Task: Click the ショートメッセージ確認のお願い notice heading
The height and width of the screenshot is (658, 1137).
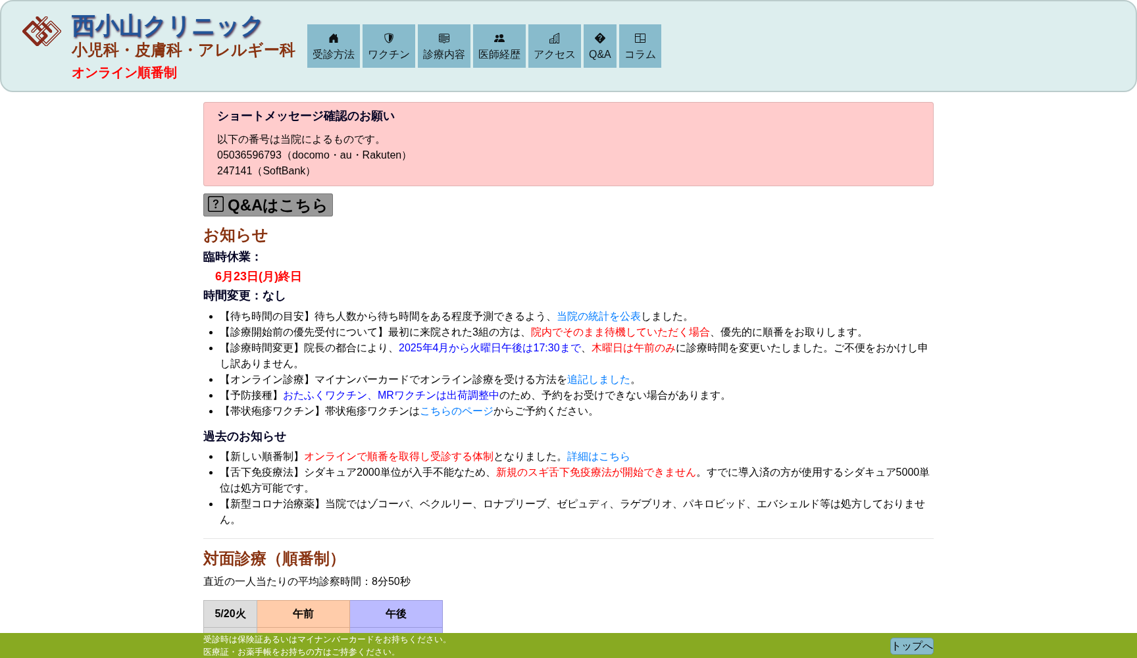Action: tap(306, 116)
